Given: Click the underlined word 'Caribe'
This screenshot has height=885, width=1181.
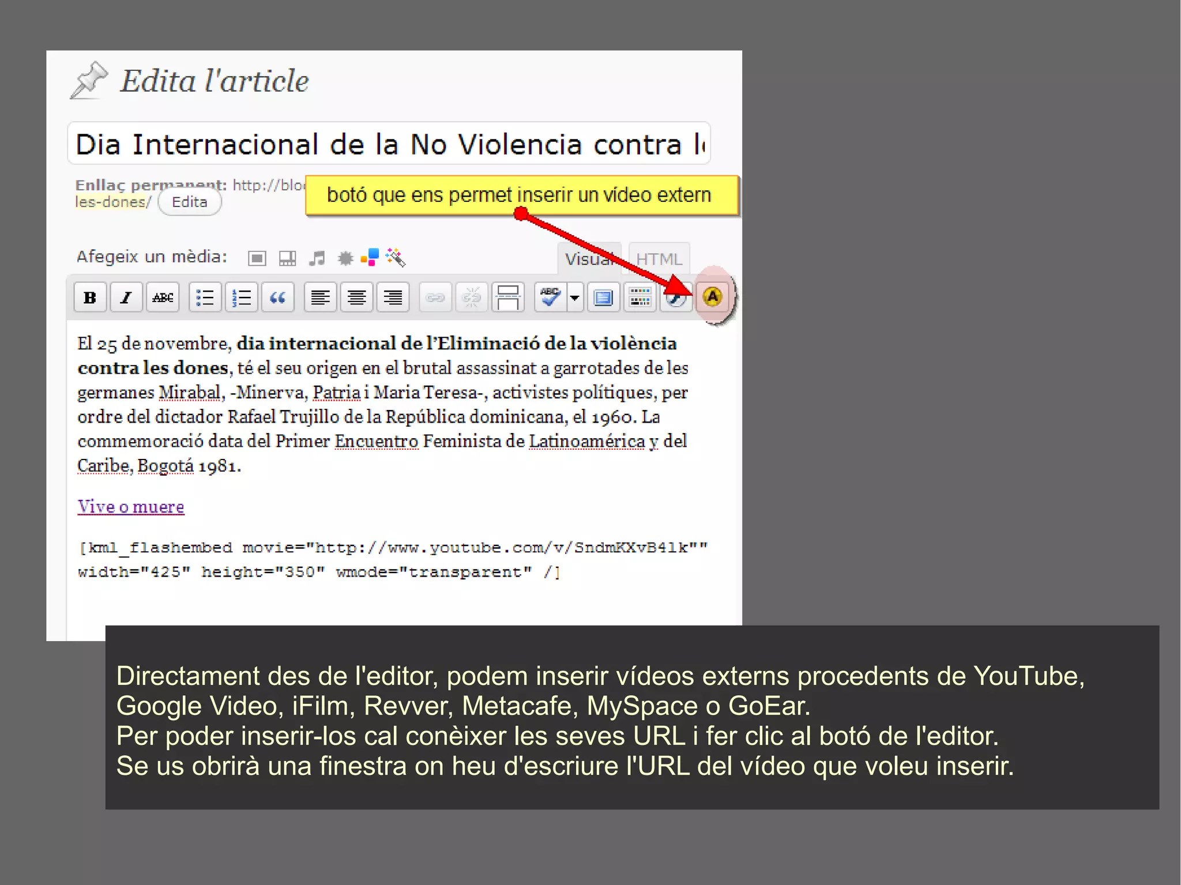Looking at the screenshot, I should pyautogui.click(x=103, y=465).
